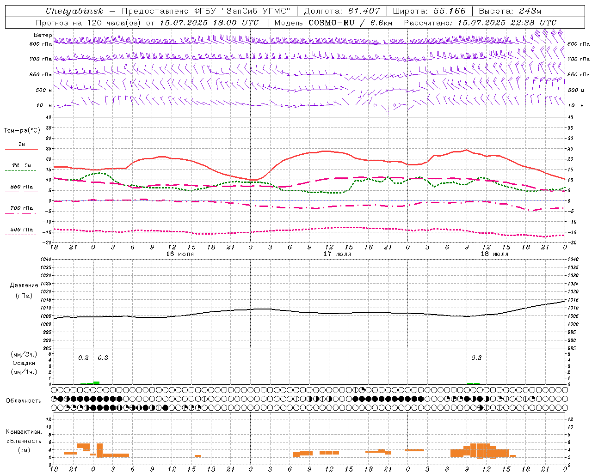This screenshot has height=473, width=592.
Task: Click the "17 июля" date label
Action: click(x=338, y=254)
